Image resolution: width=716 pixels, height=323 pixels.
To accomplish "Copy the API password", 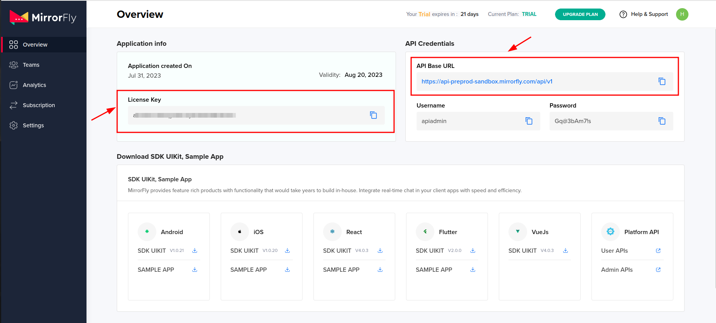I will tap(662, 121).
